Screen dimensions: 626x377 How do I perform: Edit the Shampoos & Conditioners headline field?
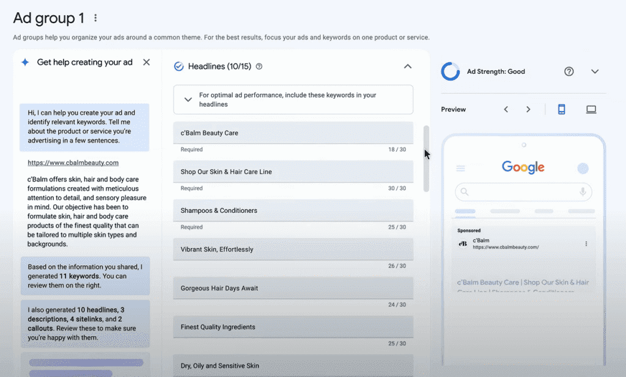(x=293, y=210)
